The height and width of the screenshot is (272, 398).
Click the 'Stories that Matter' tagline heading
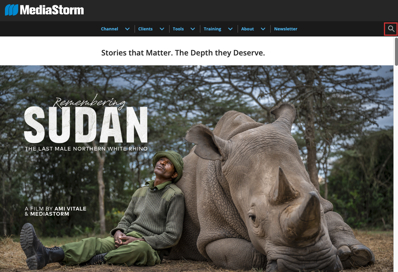183,53
